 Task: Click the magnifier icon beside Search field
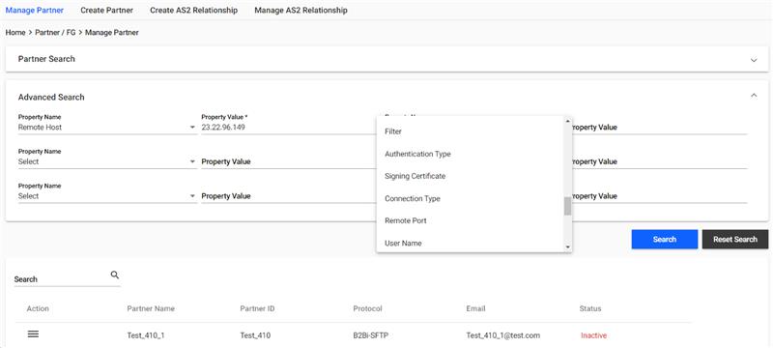coord(115,275)
